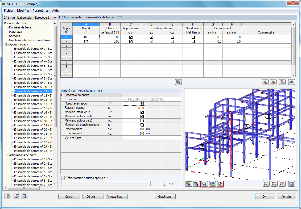Select Données de base in the tree
This screenshot has height=209, width=301.
tap(20, 27)
